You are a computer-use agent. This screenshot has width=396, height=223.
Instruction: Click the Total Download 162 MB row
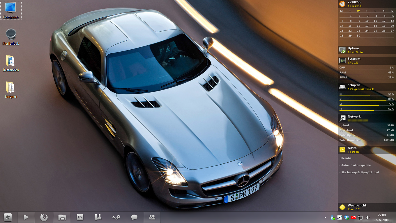coord(367,140)
